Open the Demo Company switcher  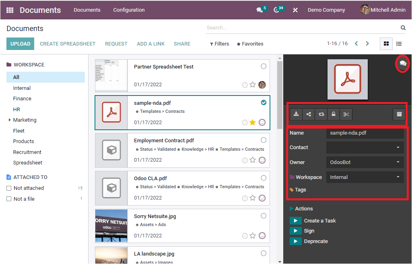pos(326,10)
